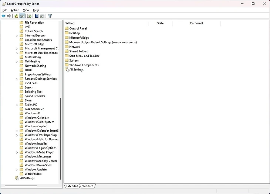
Task: Sort by the Setting column header
Action: [x=105, y=23]
